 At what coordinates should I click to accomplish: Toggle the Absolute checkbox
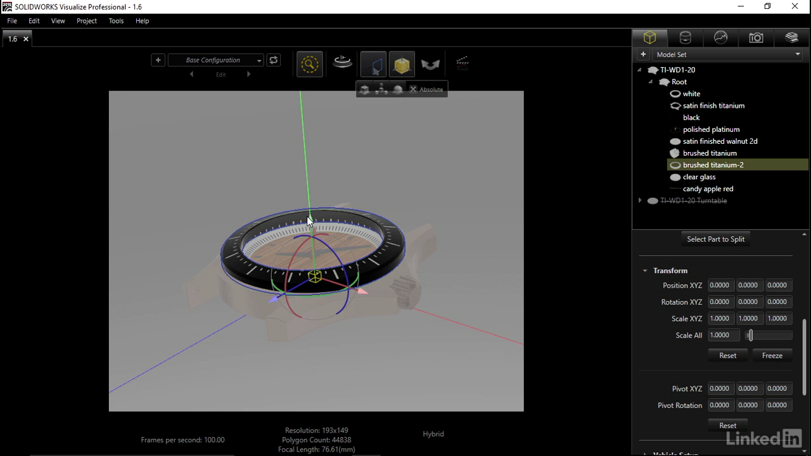pyautogui.click(x=414, y=89)
